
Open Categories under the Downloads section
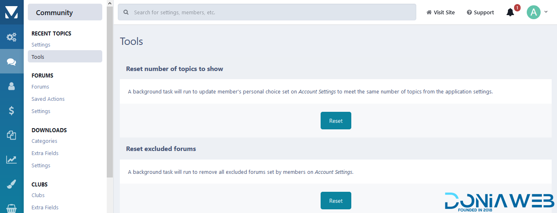coord(44,141)
